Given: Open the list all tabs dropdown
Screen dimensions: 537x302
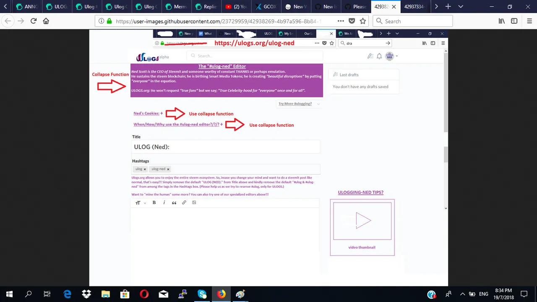Looking at the screenshot, I should (461, 7).
